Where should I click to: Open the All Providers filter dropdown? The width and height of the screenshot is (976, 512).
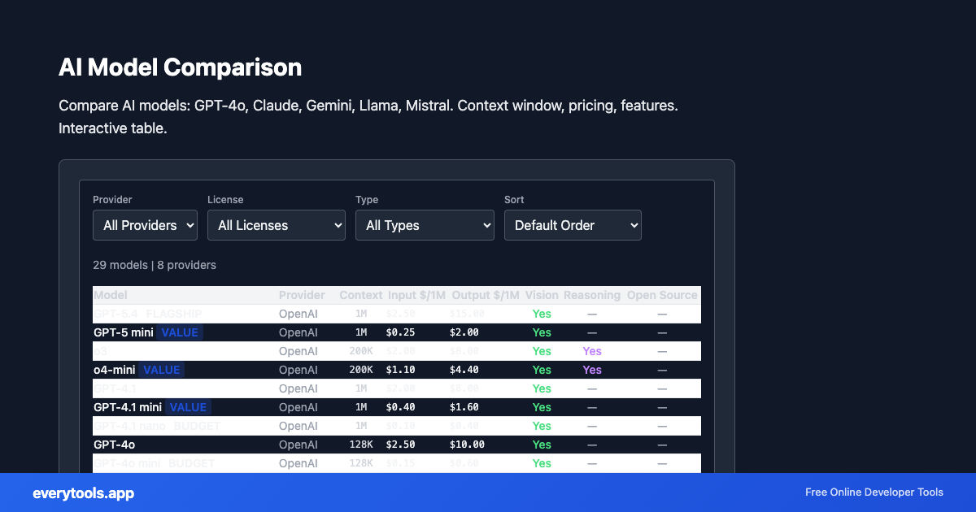tap(145, 225)
